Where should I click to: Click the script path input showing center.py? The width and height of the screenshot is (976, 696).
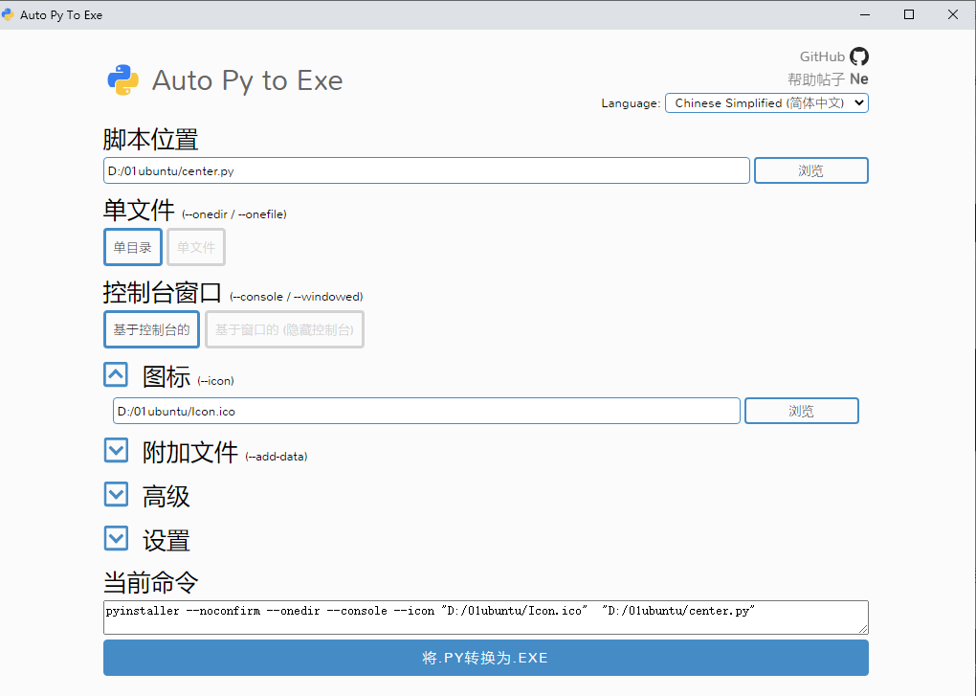pyautogui.click(x=425, y=169)
